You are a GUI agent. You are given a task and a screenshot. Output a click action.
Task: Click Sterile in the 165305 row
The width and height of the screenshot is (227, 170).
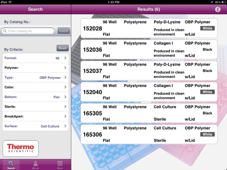pos(160,119)
